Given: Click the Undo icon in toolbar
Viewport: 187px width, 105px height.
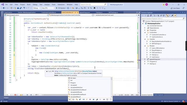Looking at the screenshot, I should pyautogui.click(x=24, y=8).
